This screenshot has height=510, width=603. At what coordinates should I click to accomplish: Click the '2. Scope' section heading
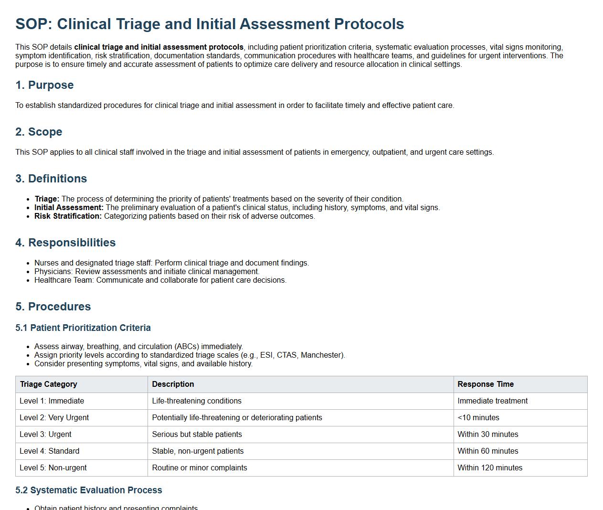click(39, 132)
